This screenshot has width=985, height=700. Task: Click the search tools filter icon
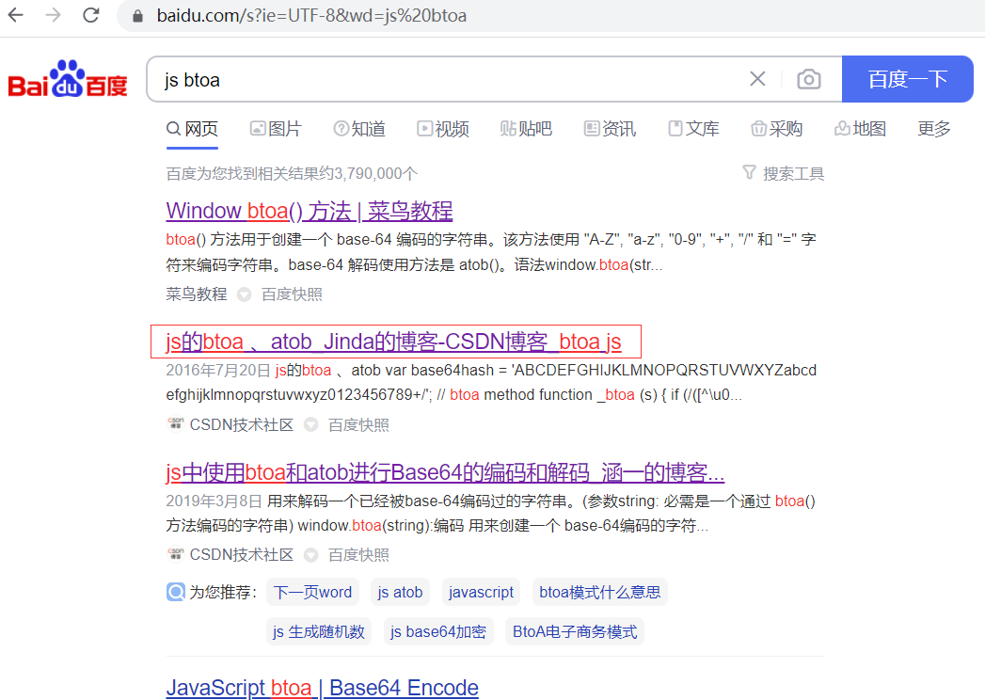tap(749, 172)
